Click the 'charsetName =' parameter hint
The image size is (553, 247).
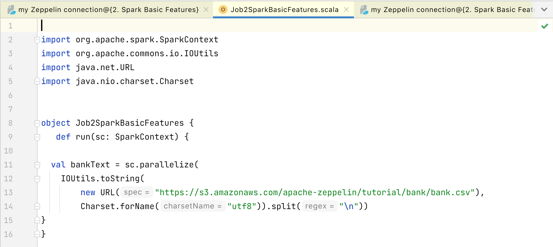pos(193,206)
